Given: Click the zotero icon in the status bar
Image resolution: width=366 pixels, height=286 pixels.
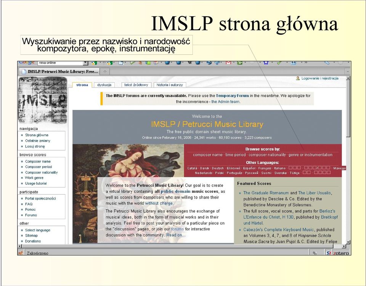Looking at the screenshot, I should coord(341,253).
